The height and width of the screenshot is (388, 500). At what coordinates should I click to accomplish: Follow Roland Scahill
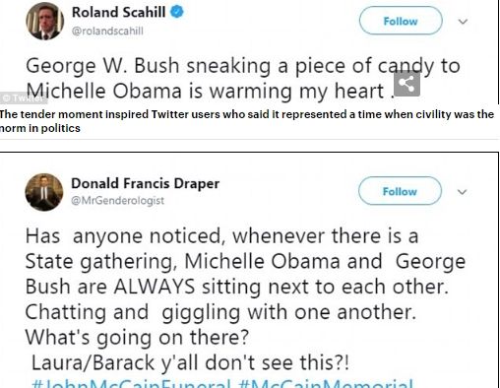[x=401, y=21]
